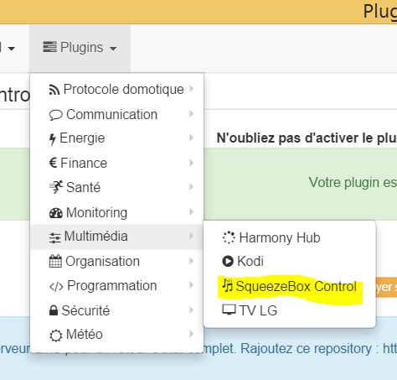
Task: Click the calendar Organisation icon
Action: pyautogui.click(x=55, y=262)
